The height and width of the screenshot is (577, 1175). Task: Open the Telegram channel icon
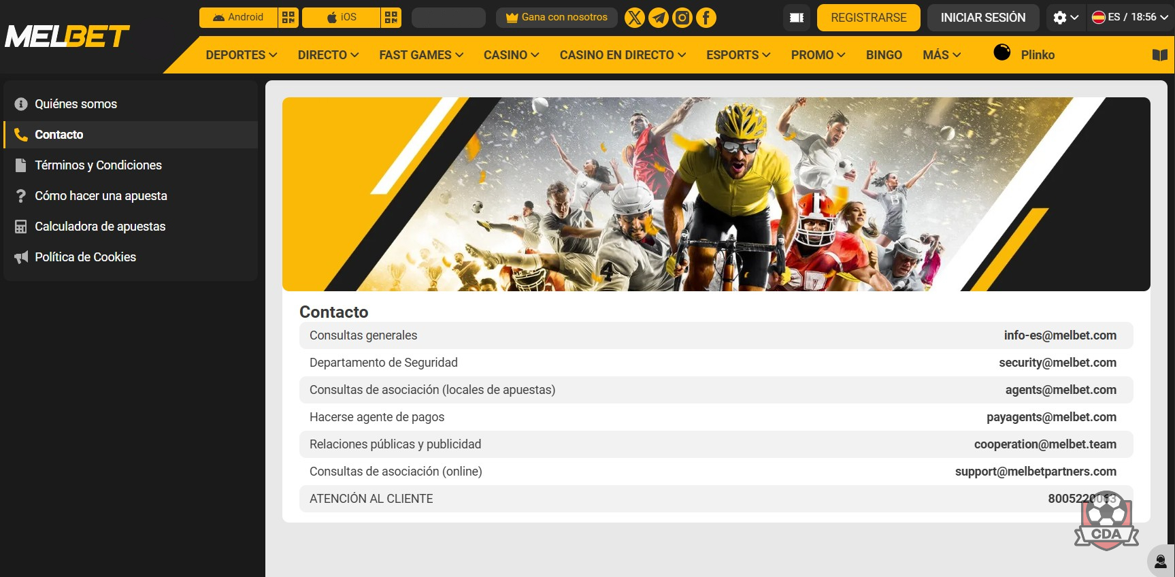[x=658, y=18]
